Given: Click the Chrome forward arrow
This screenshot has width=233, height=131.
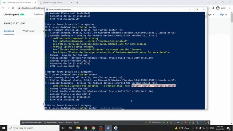Looking at the screenshot, I should click(x=8, y=8).
